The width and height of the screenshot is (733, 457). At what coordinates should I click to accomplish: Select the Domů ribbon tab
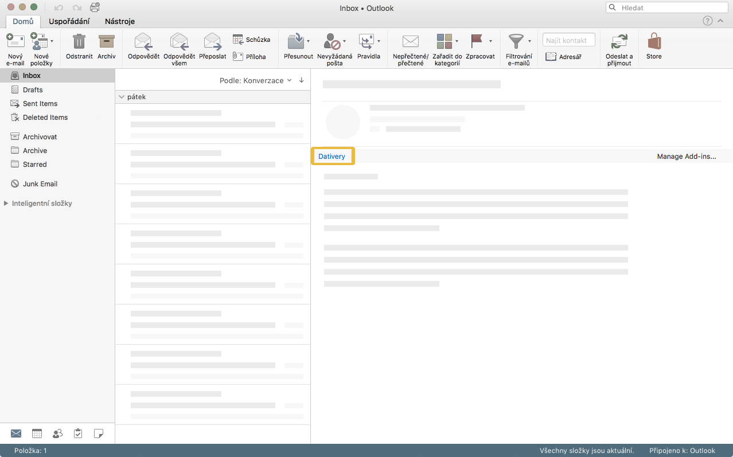[23, 21]
